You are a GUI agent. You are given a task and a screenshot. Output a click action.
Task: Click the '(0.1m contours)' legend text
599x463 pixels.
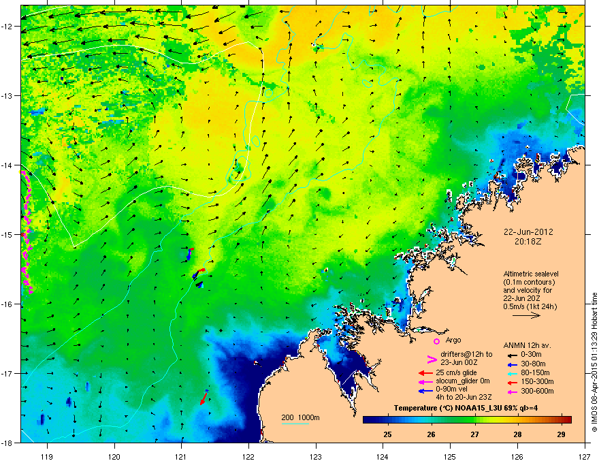[x=529, y=283]
